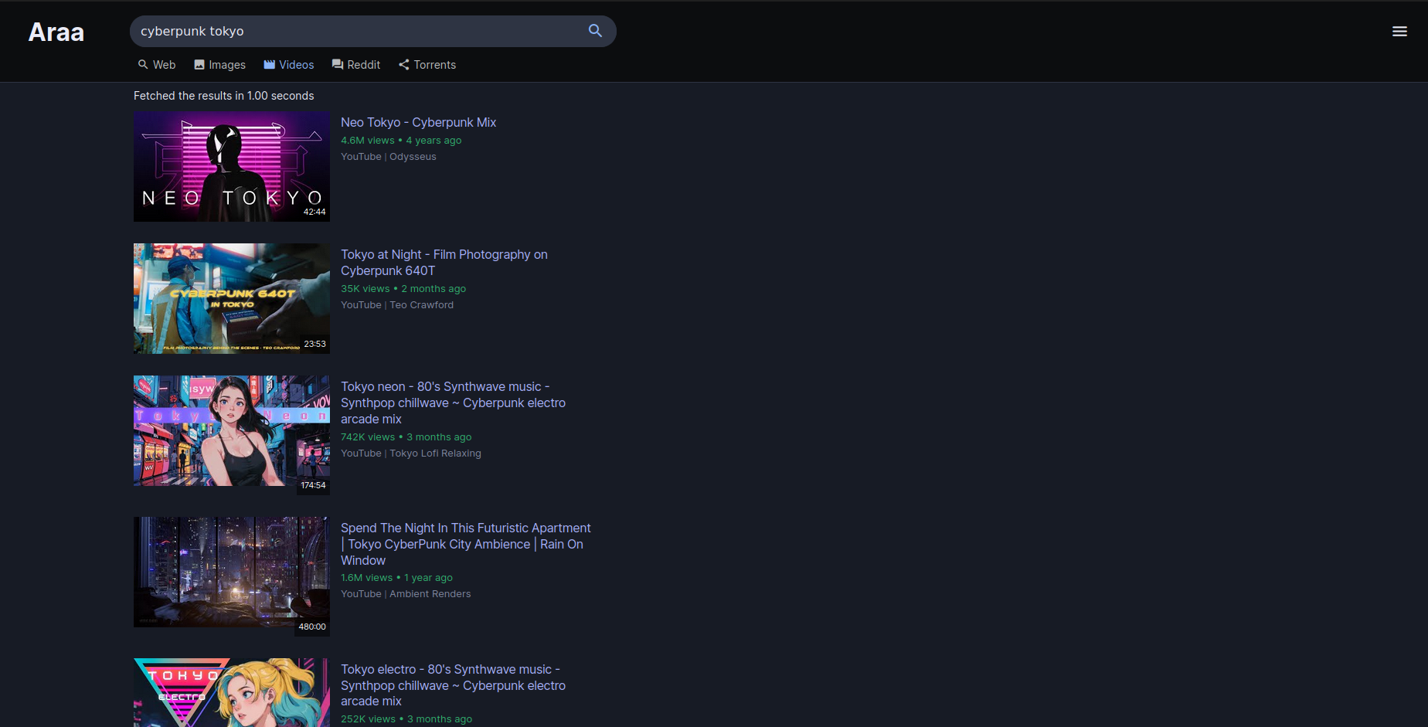Click the '742K views • 3 months ago' text

(x=406, y=437)
